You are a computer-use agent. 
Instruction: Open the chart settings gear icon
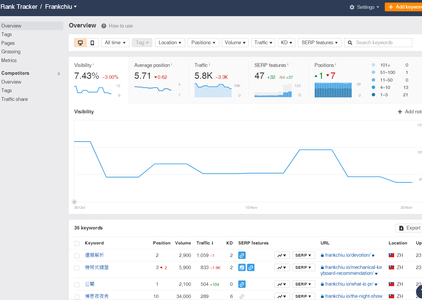click(x=74, y=202)
